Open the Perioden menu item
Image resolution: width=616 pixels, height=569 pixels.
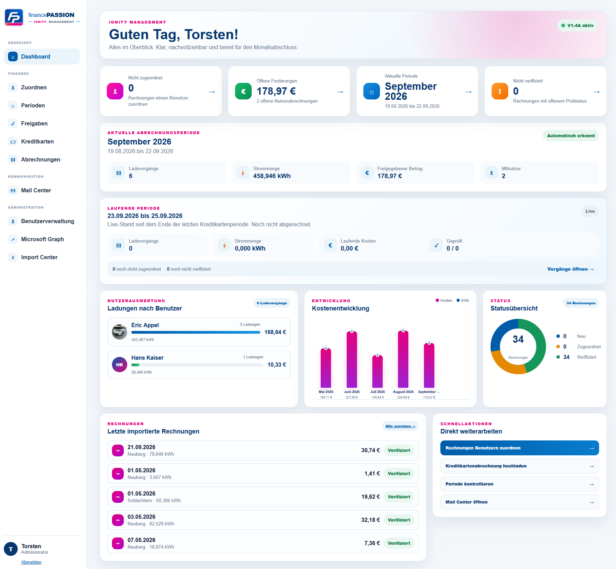coord(42,105)
